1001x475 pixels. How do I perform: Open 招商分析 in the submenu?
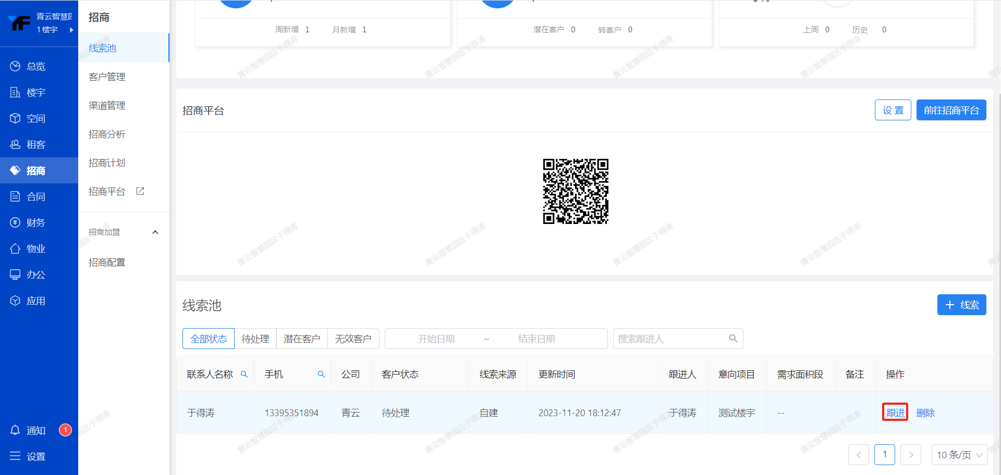pyautogui.click(x=107, y=134)
